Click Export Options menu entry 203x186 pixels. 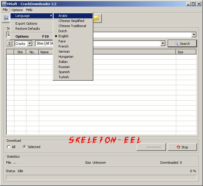pyautogui.click(x=27, y=23)
